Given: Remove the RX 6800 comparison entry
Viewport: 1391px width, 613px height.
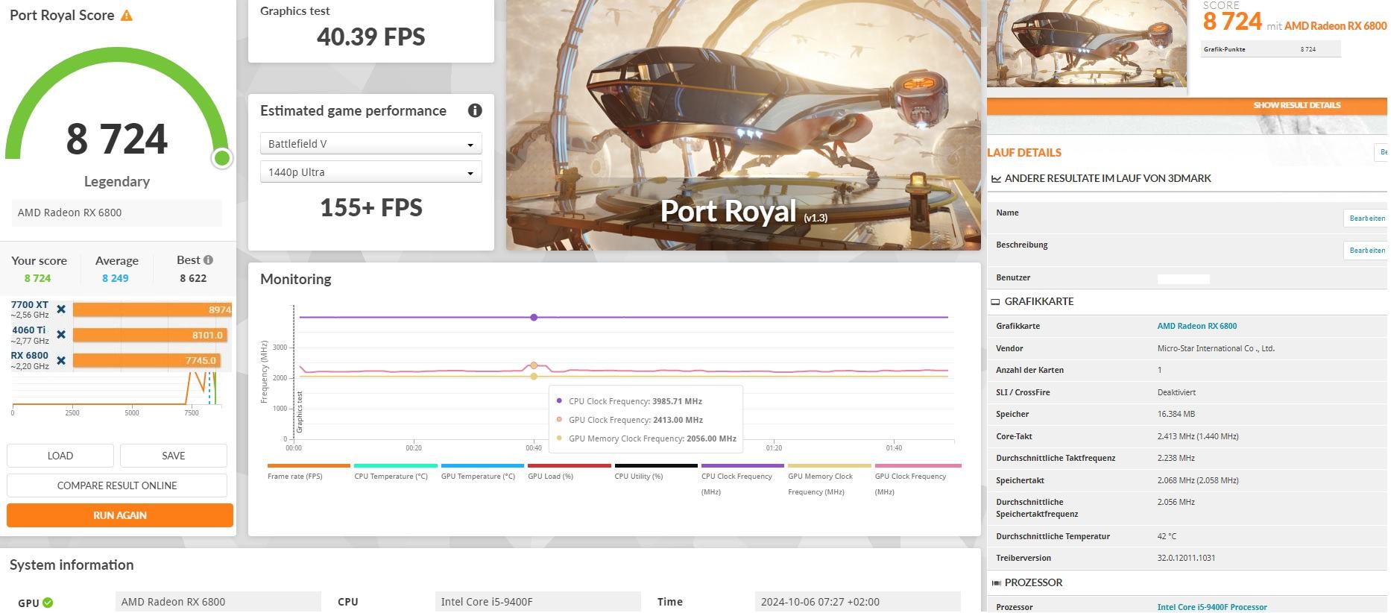Looking at the screenshot, I should coord(61,360).
